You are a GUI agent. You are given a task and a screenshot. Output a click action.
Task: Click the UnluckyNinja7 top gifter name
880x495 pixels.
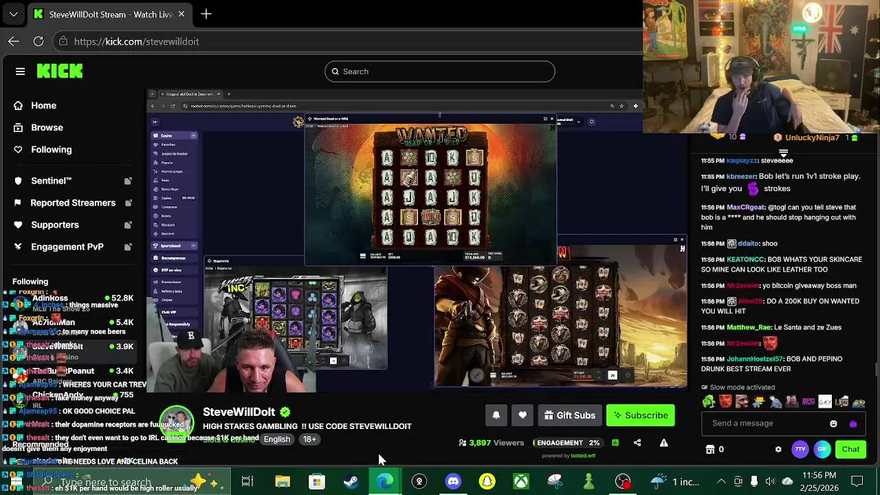click(812, 137)
